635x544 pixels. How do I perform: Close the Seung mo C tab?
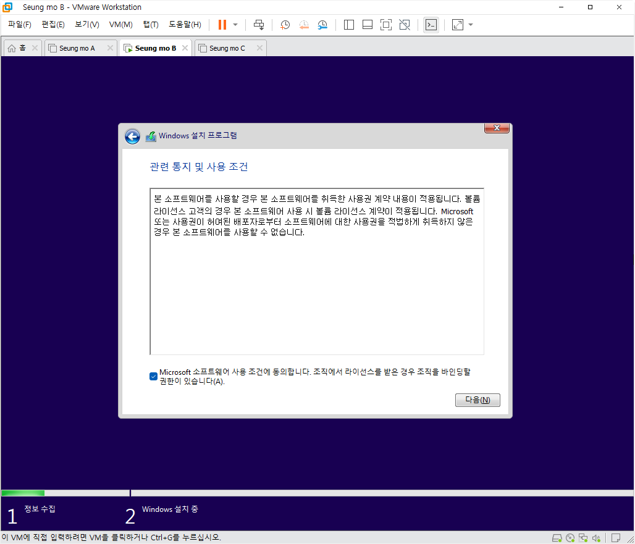coord(259,48)
